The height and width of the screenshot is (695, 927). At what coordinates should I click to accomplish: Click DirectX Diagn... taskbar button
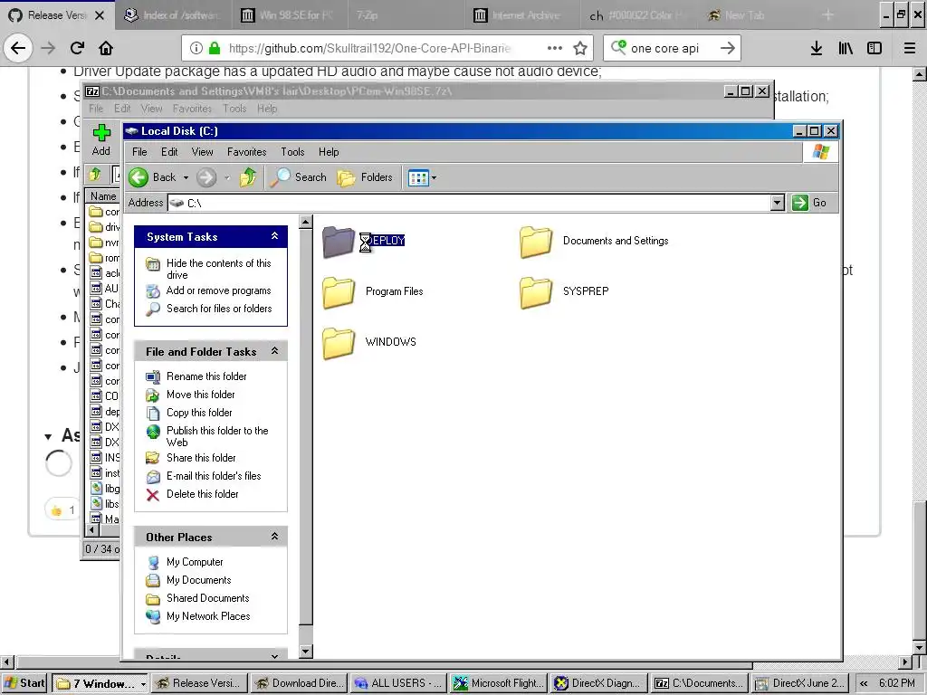click(x=598, y=683)
